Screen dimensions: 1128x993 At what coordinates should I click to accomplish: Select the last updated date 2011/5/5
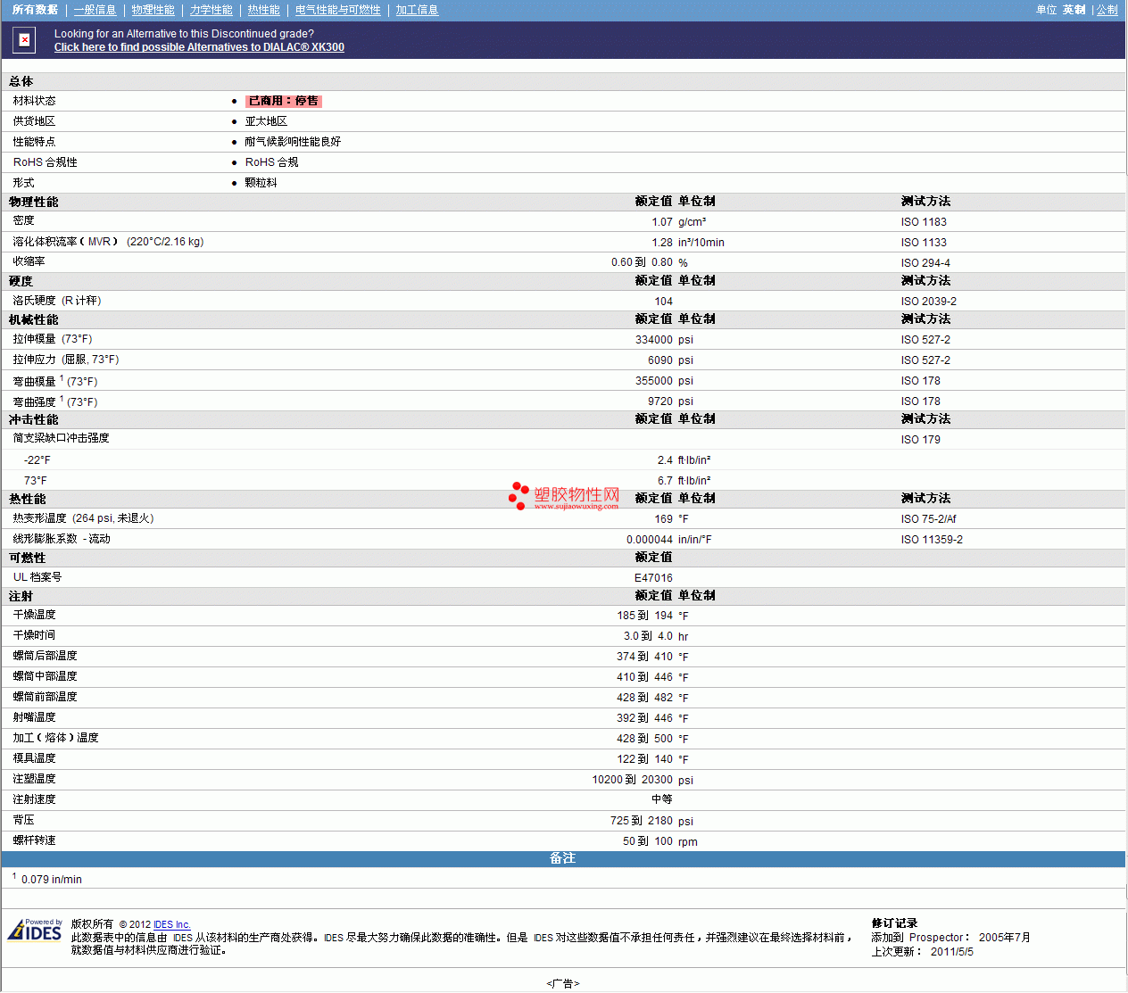952,952
